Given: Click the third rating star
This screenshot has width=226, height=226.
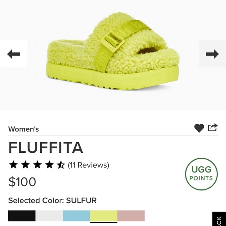Looking at the screenshot, I should click(37, 165).
